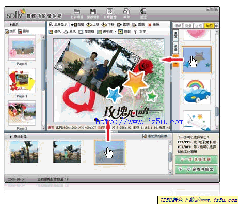Click the date 2008-10-14 in status bar
The height and width of the screenshot is (206, 240).
17,179
